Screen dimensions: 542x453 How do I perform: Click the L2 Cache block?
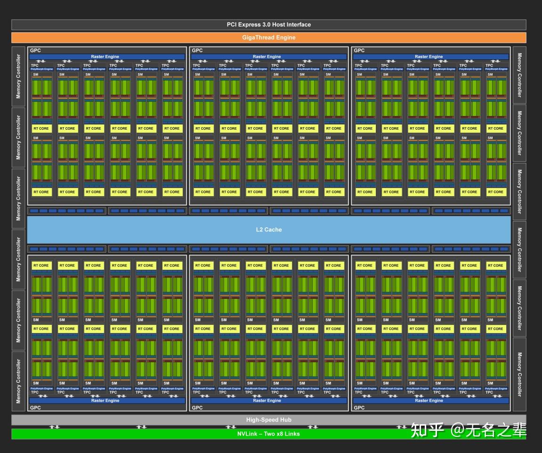268,230
